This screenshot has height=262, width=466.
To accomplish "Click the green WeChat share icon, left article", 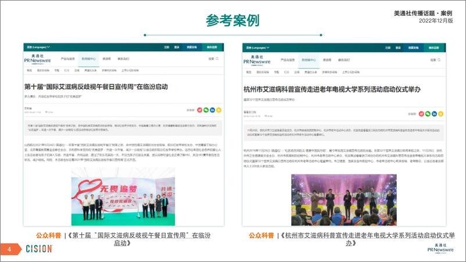I will pyautogui.click(x=206, y=110).
